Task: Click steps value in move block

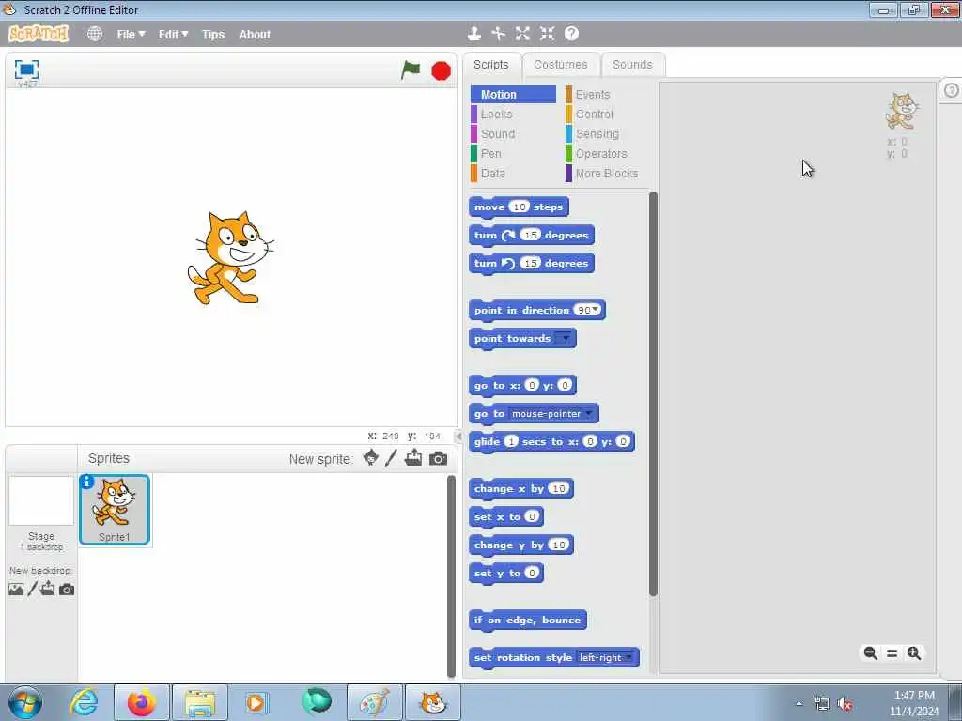Action: pyautogui.click(x=519, y=207)
